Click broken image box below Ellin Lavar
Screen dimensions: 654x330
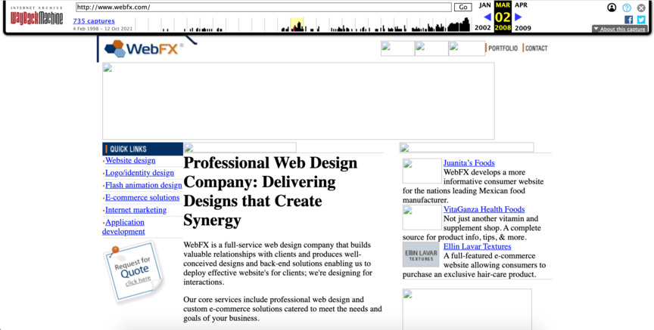click(x=467, y=309)
